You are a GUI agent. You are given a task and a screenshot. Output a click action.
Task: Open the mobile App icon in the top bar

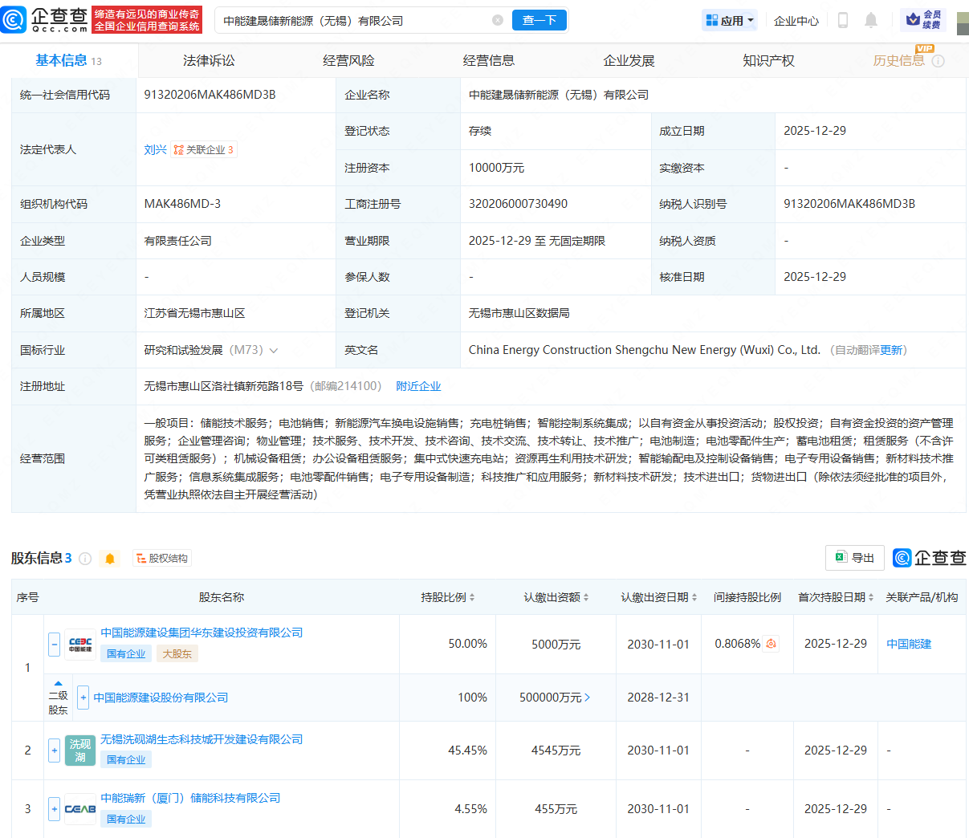[842, 20]
